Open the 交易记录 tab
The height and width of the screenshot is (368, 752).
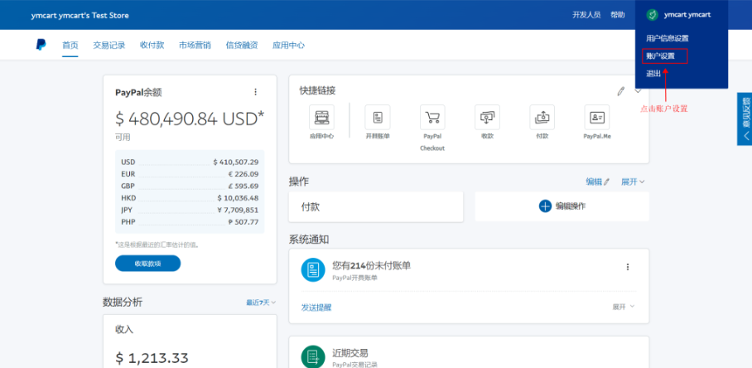pyautogui.click(x=108, y=45)
